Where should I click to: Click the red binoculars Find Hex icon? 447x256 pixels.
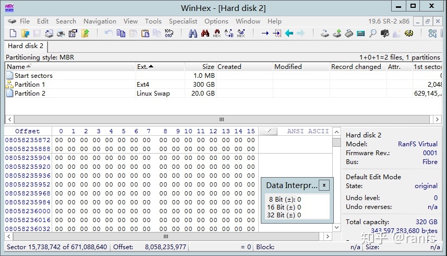pos(205,33)
